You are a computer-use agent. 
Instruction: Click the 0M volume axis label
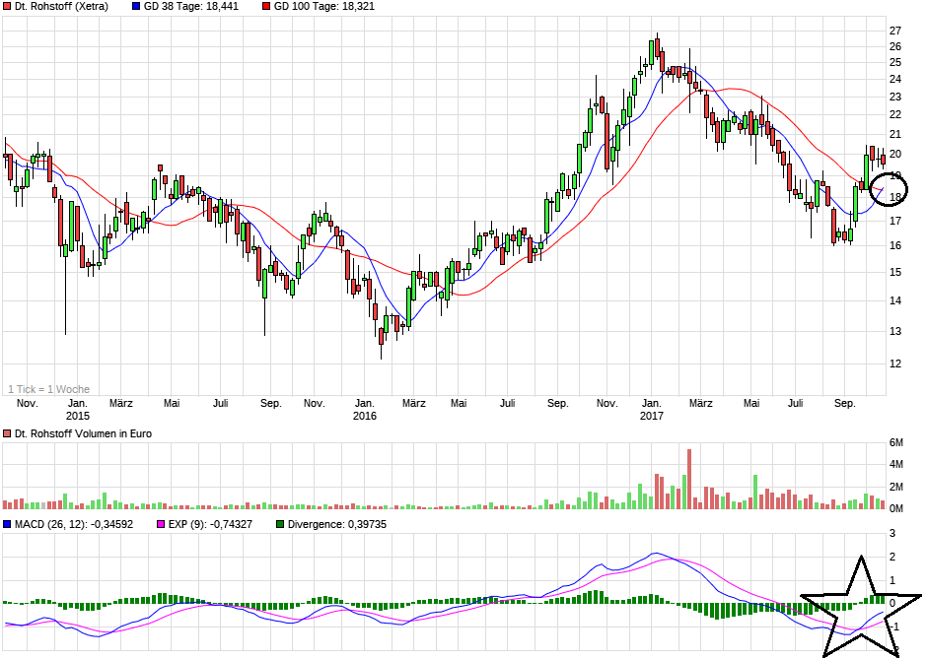[896, 508]
